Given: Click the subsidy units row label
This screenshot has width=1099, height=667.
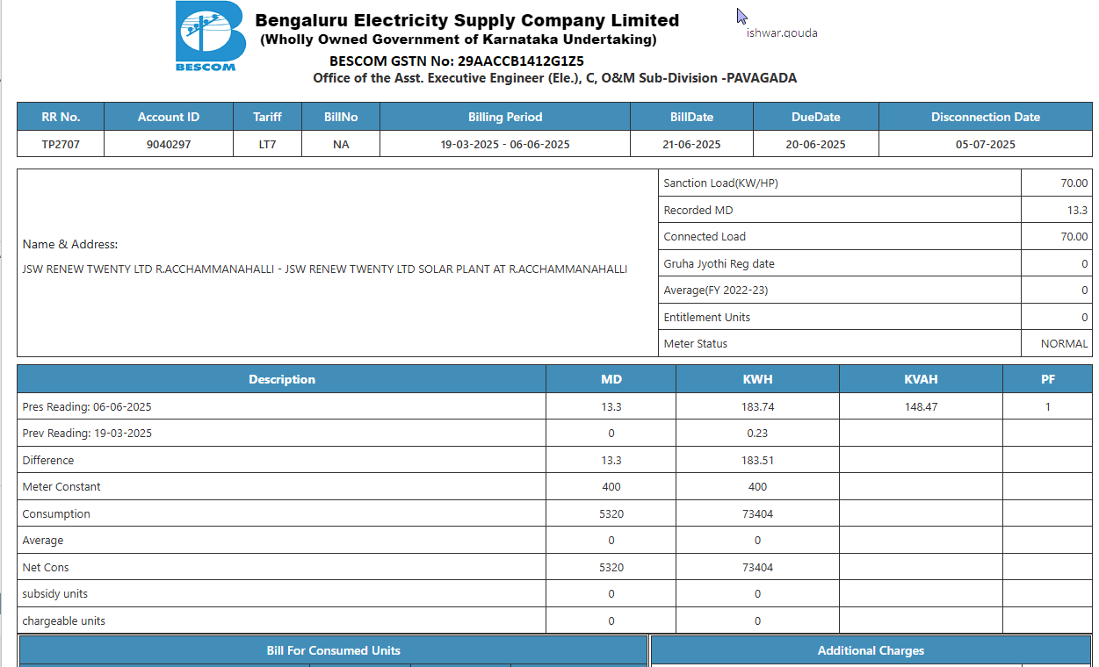Looking at the screenshot, I should point(55,593).
